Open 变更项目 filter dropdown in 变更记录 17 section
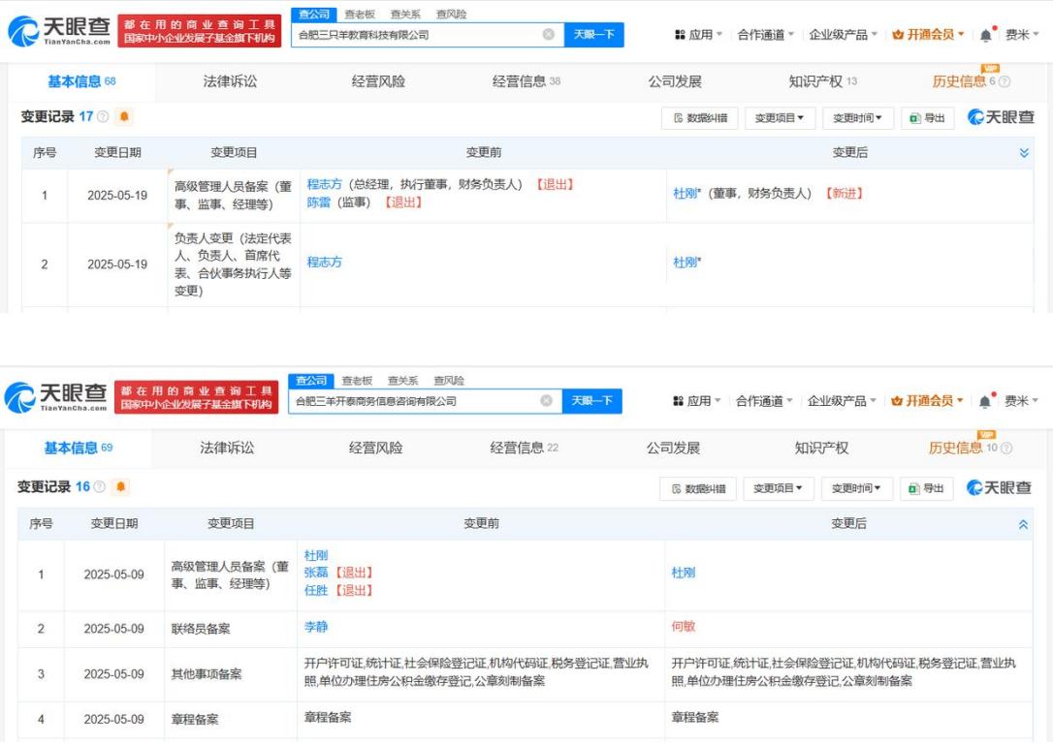 (781, 118)
